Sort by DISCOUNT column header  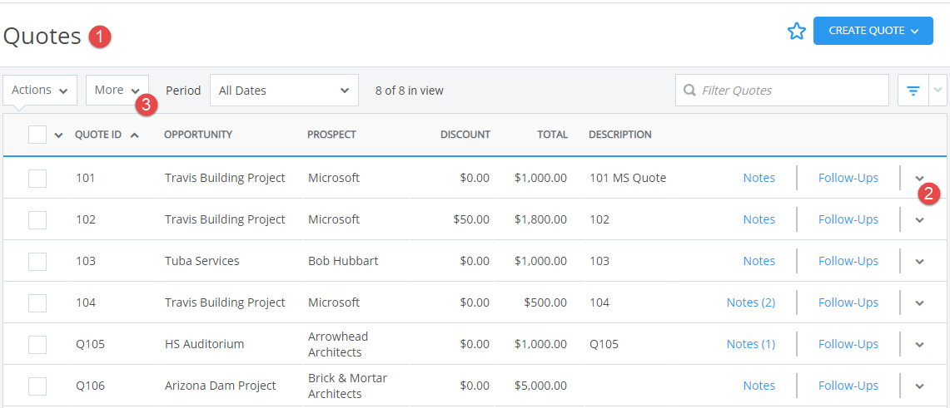point(465,134)
